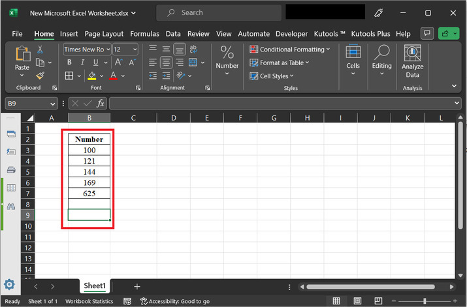Select the Format Painter brush
Screen dimensions: 467x307
(40, 76)
